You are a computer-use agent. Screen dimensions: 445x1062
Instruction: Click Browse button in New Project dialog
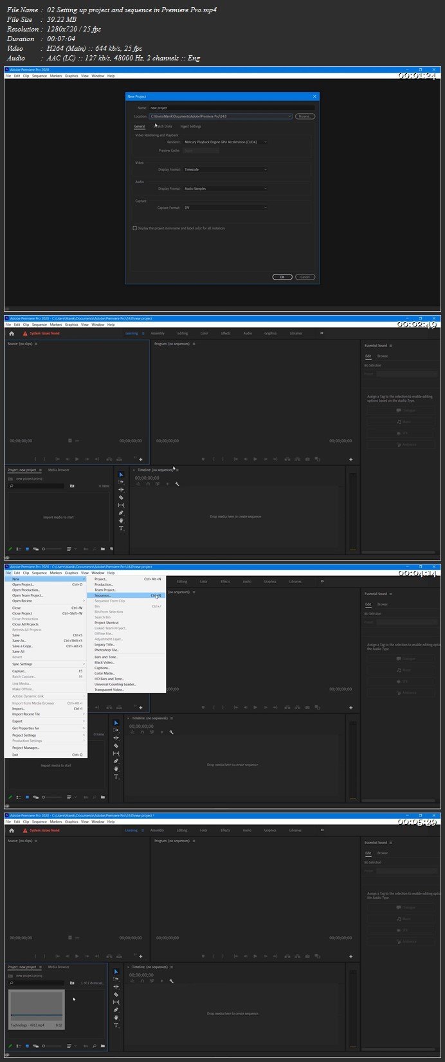[304, 116]
